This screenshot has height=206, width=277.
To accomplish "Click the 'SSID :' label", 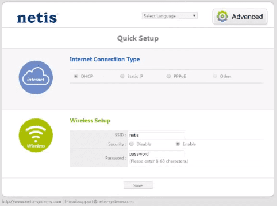I will pos(120,135).
